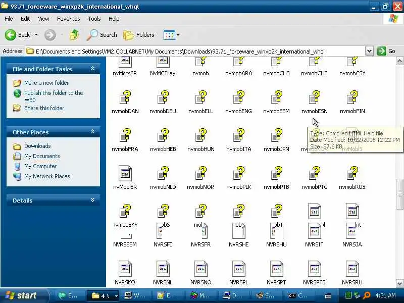Select the nvmobRUS help file icon
Image resolution: width=404 pixels, height=303 pixels.
(x=352, y=173)
